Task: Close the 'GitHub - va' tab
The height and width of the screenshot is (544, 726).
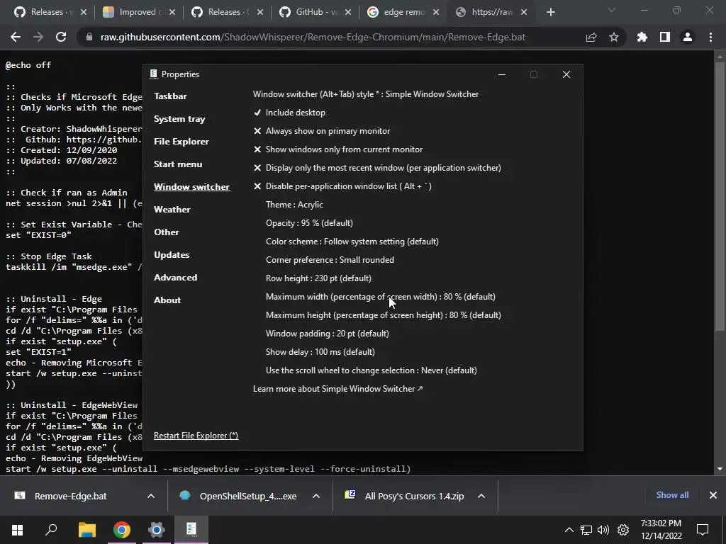Action: click(x=348, y=12)
